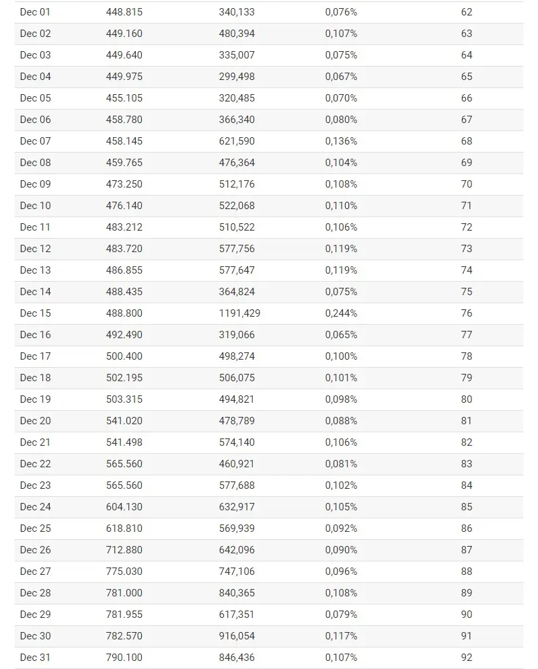Image resolution: width=538 pixels, height=669 pixels.
Task: Click the Dec 07 row label
Action: [x=35, y=141]
